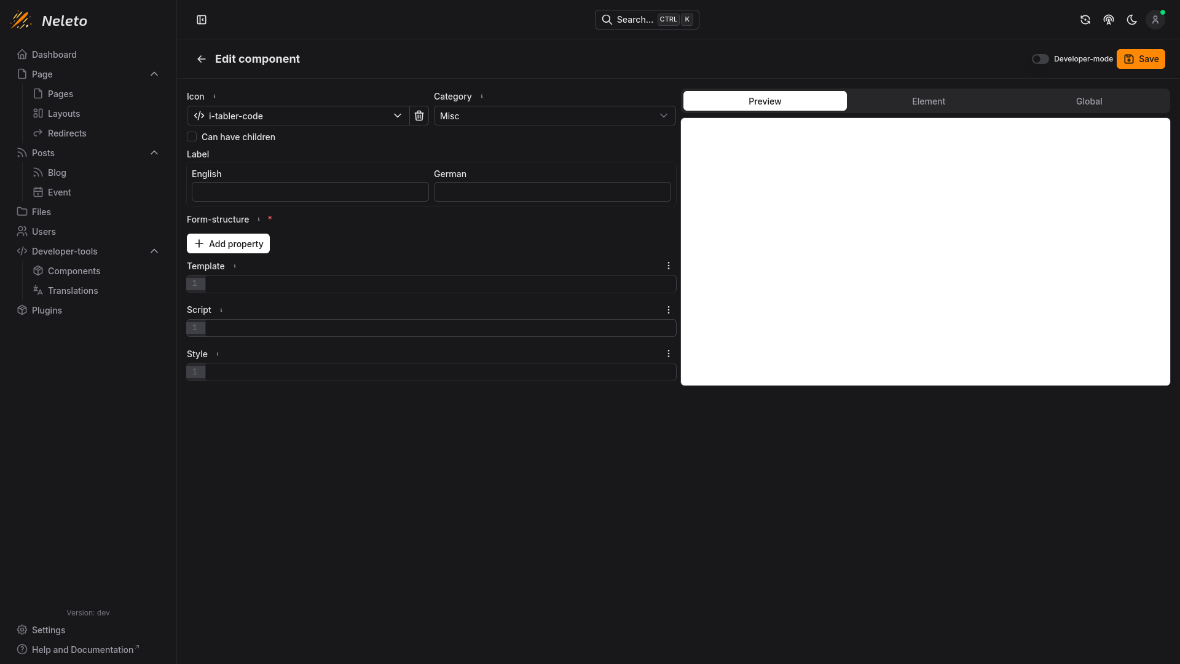Click the English label input field
Viewport: 1180px width, 664px height.
pyautogui.click(x=310, y=192)
